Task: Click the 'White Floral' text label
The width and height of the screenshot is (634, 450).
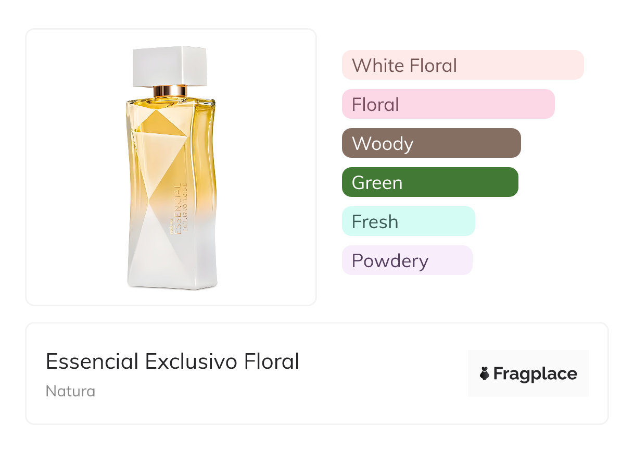Action: [x=404, y=66]
